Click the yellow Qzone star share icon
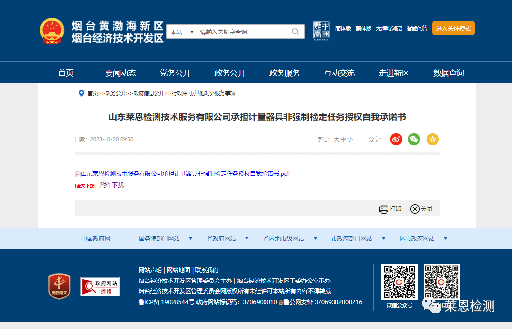Viewport: 512px width, 329px height. click(432, 139)
